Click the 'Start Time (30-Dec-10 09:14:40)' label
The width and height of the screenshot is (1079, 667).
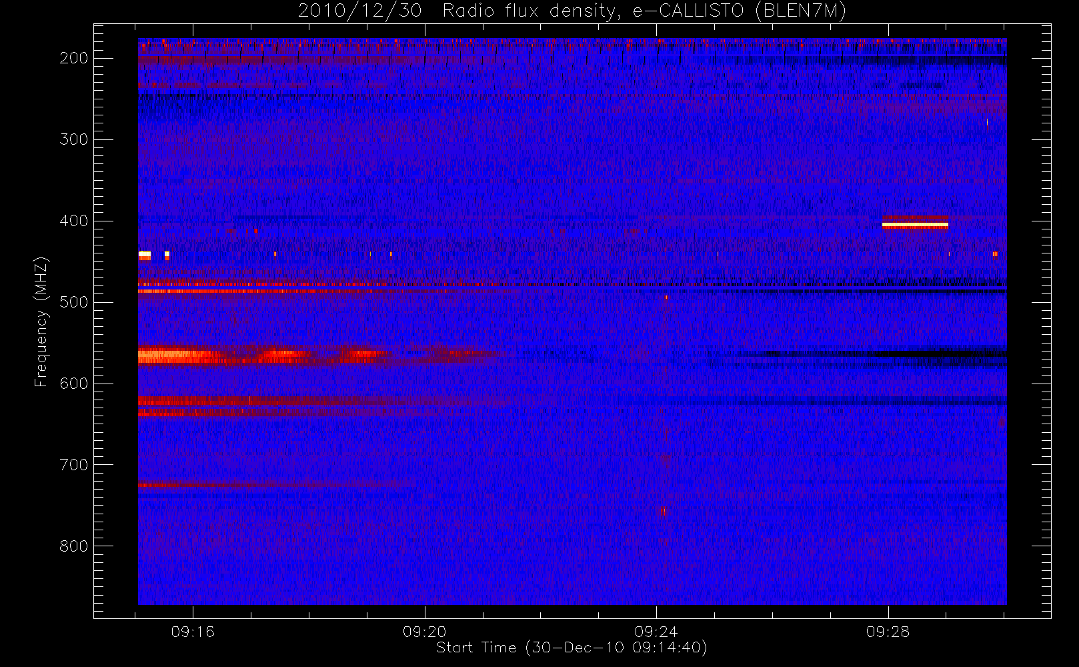click(572, 648)
